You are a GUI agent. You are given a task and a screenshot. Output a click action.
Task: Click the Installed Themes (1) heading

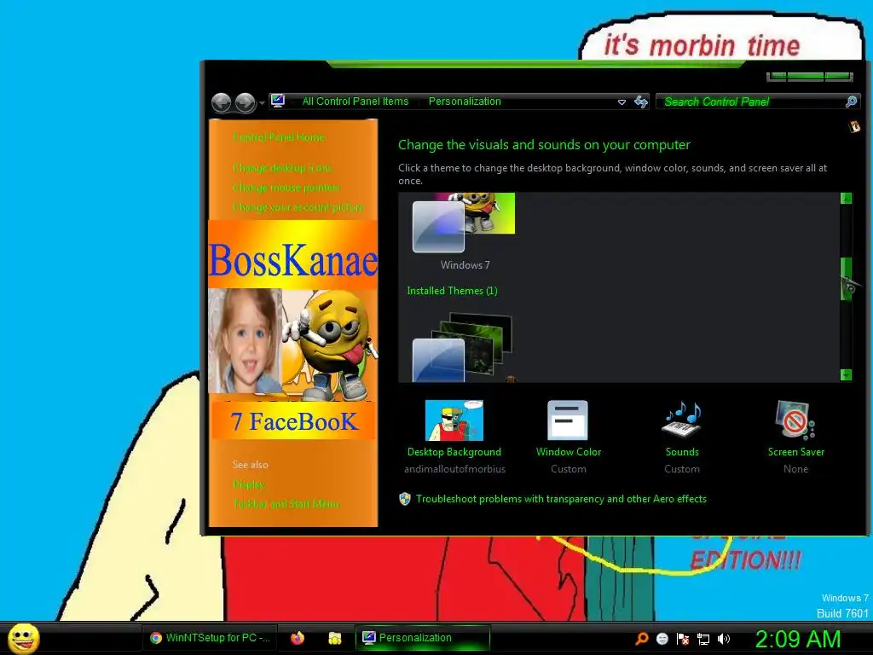pos(452,291)
